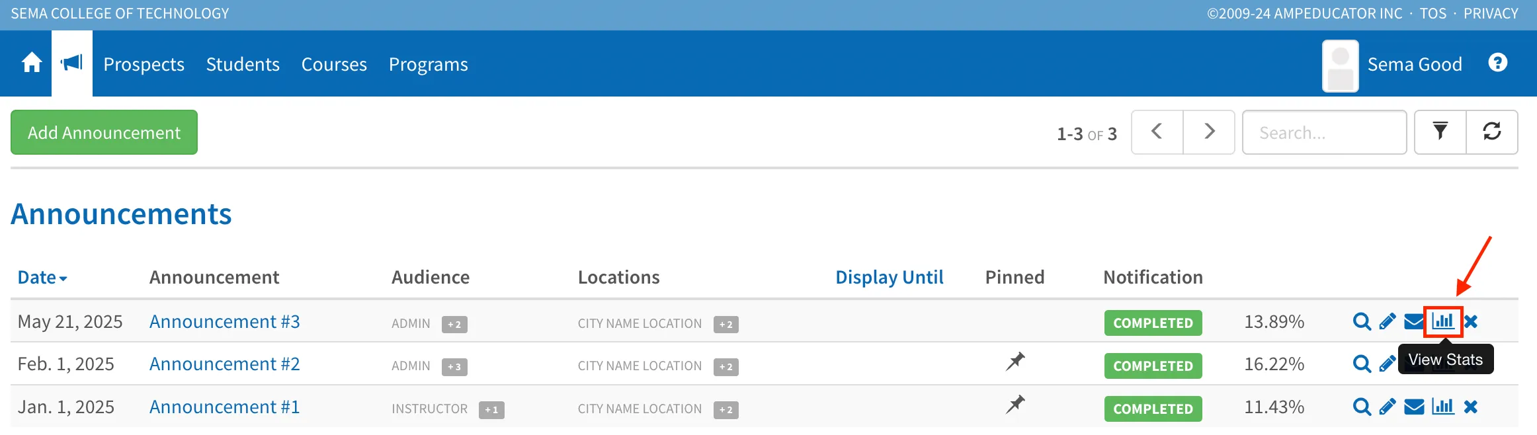Expand the +2 locations badge for Announcement #3
Image resolution: width=1537 pixels, height=435 pixels.
(726, 325)
